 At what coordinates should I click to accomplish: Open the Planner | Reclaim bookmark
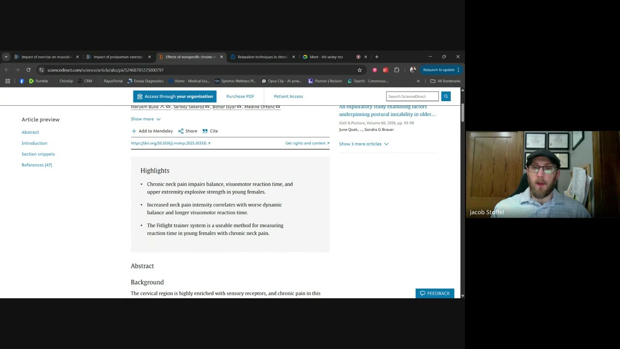[x=325, y=81]
